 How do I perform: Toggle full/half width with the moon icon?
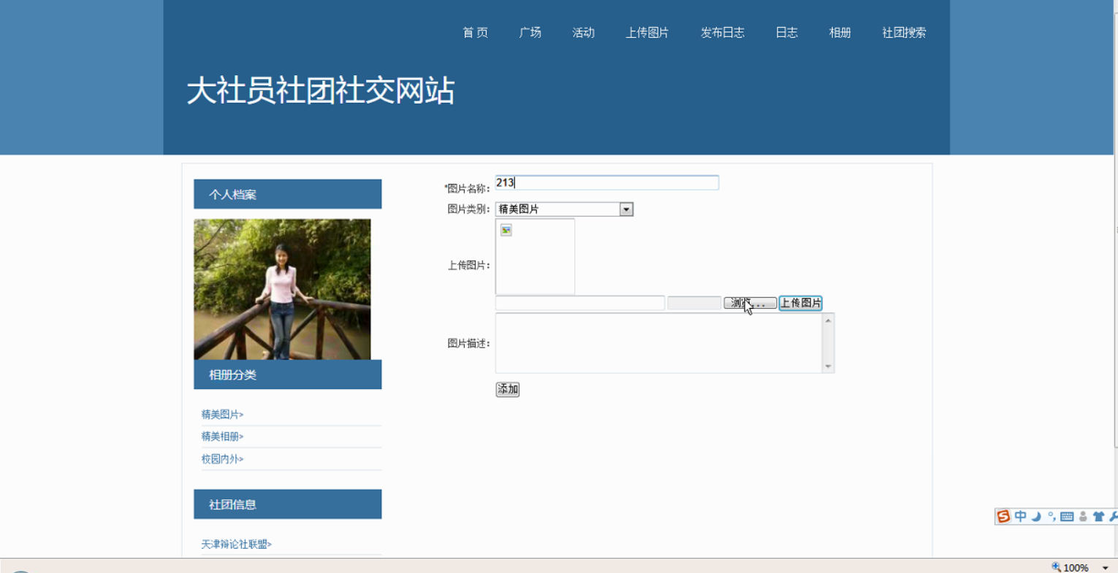1035,516
